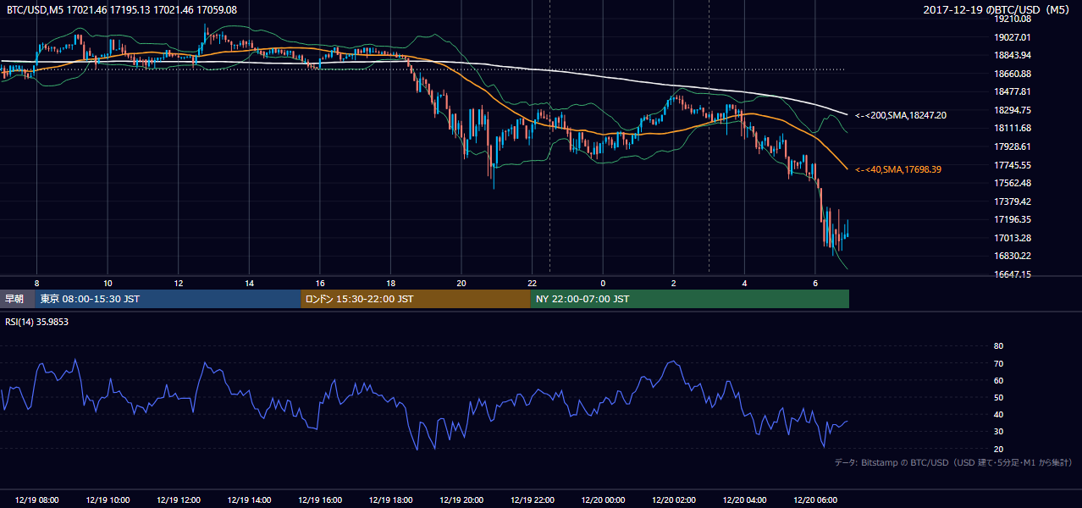The image size is (1082, 508).
Task: Click bottom time label 12/19 10:00
Action: coord(108,500)
